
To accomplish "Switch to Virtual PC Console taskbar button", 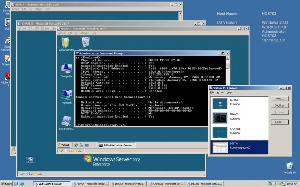I will pos(52,184).
